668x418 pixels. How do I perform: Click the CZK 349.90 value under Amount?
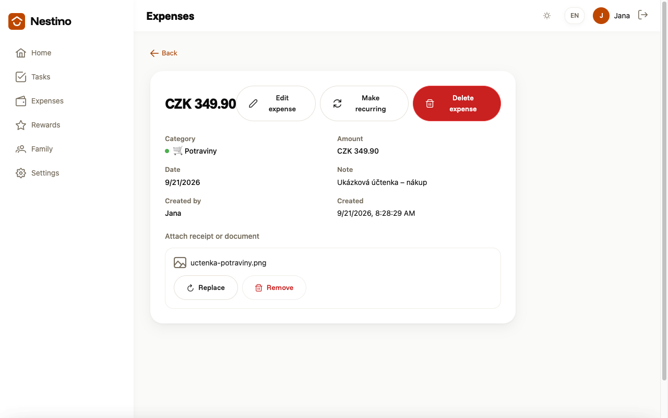coord(358,151)
